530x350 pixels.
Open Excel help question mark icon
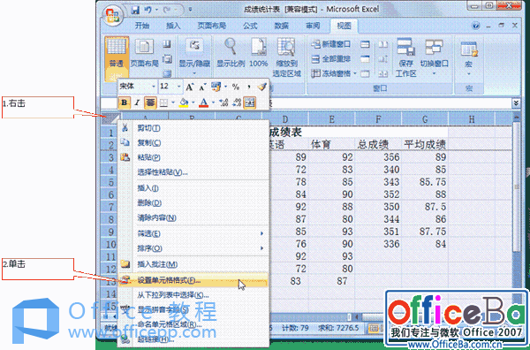pyautogui.click(x=475, y=26)
